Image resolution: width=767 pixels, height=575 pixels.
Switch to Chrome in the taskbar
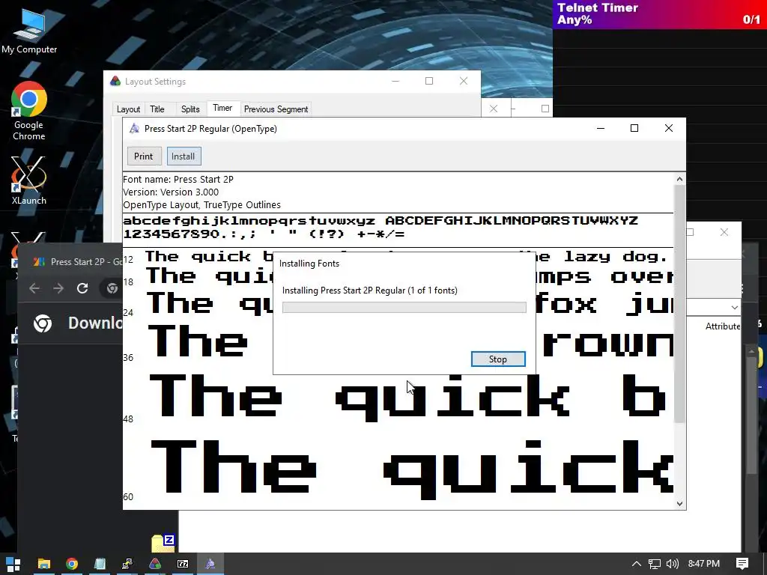coord(72,564)
